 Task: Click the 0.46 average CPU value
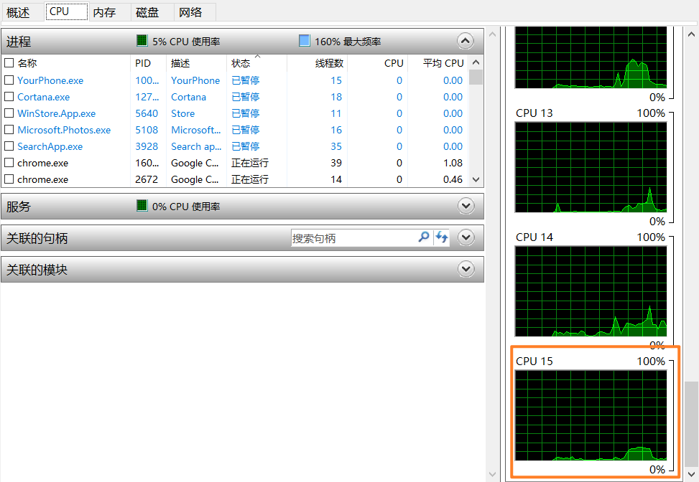453,179
